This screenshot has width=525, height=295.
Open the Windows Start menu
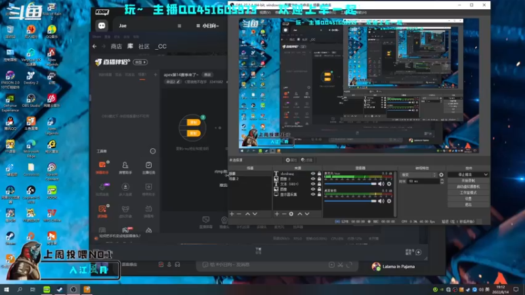[x=6, y=289]
